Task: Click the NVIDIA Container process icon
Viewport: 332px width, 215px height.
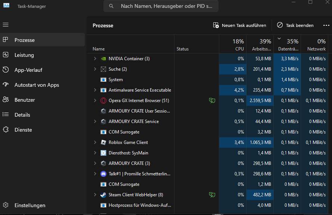Action: 103,59
